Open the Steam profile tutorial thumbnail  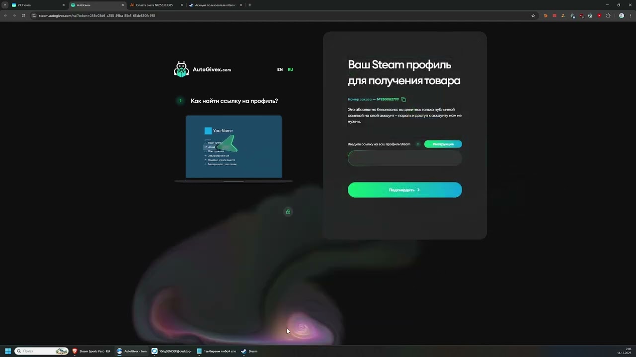234,148
